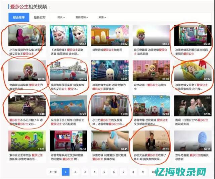Click title 定格动画：爱莎公主与熊宝宝

point(150,87)
